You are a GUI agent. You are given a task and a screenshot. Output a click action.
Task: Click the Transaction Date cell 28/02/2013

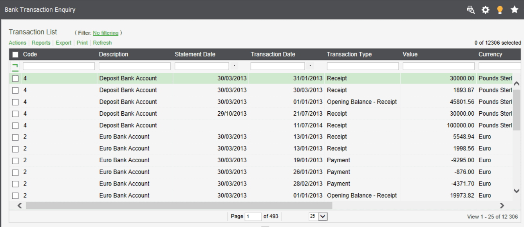coord(308,184)
